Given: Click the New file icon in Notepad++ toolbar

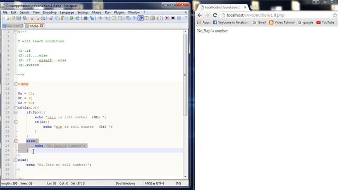Looking at the screenshot, I should coord(7,18).
